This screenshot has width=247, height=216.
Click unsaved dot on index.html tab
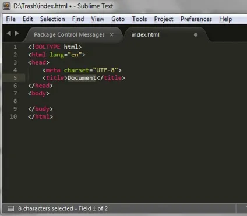196,35
